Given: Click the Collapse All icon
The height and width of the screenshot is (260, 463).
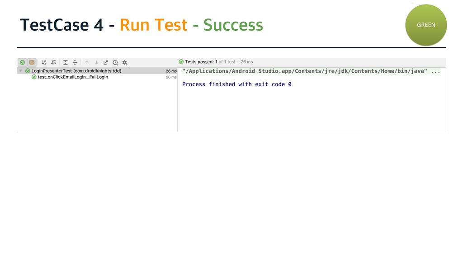Looking at the screenshot, I should click(x=75, y=62).
